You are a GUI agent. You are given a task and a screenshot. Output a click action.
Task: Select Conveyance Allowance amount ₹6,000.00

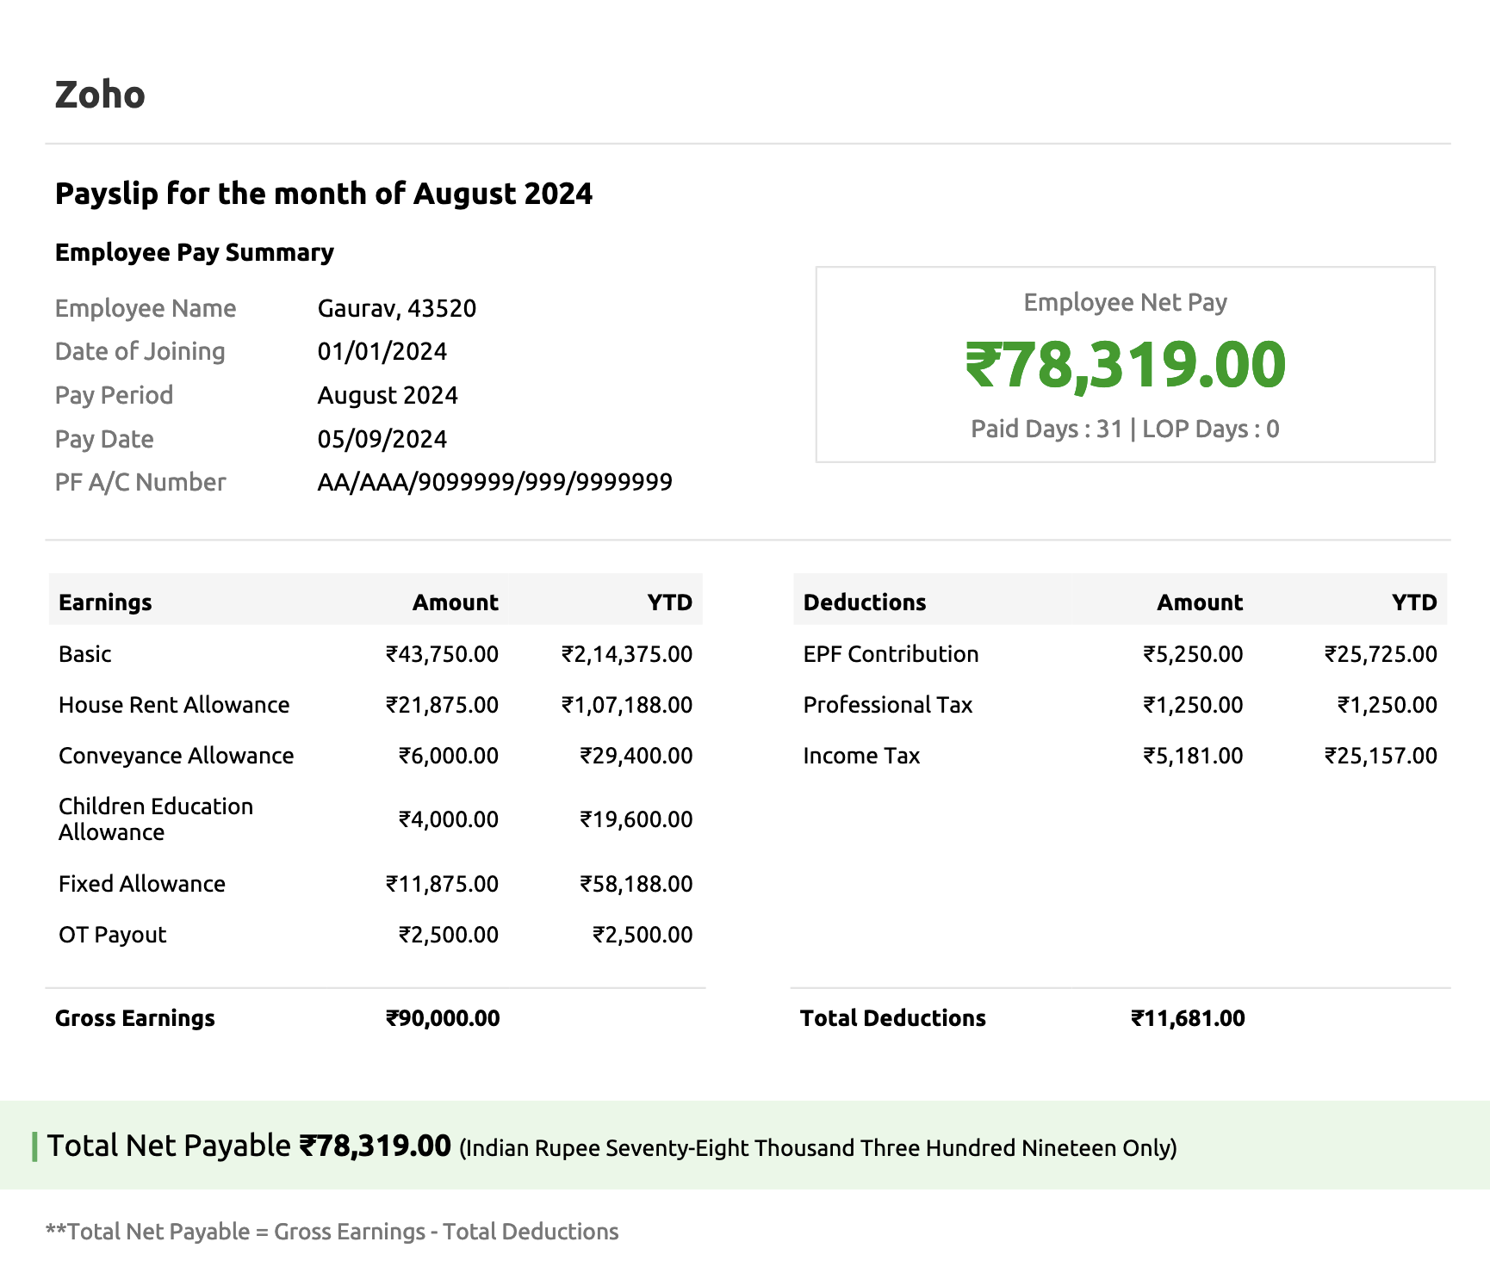pyautogui.click(x=449, y=756)
